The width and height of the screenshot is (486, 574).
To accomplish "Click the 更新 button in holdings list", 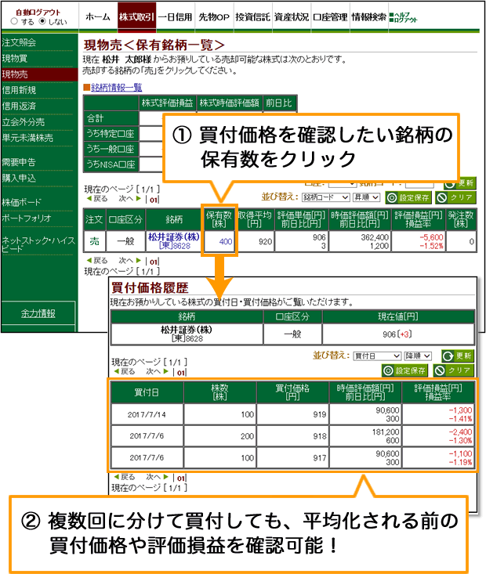I will pyautogui.click(x=460, y=182).
